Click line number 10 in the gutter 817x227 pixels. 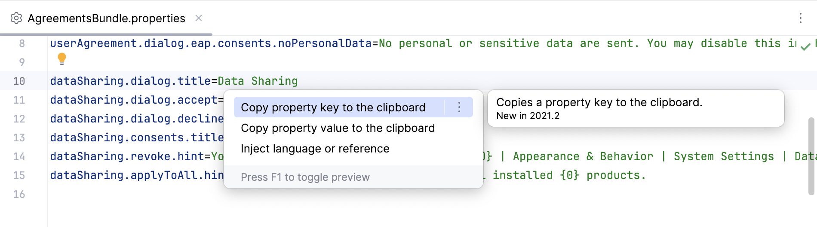[x=19, y=81]
